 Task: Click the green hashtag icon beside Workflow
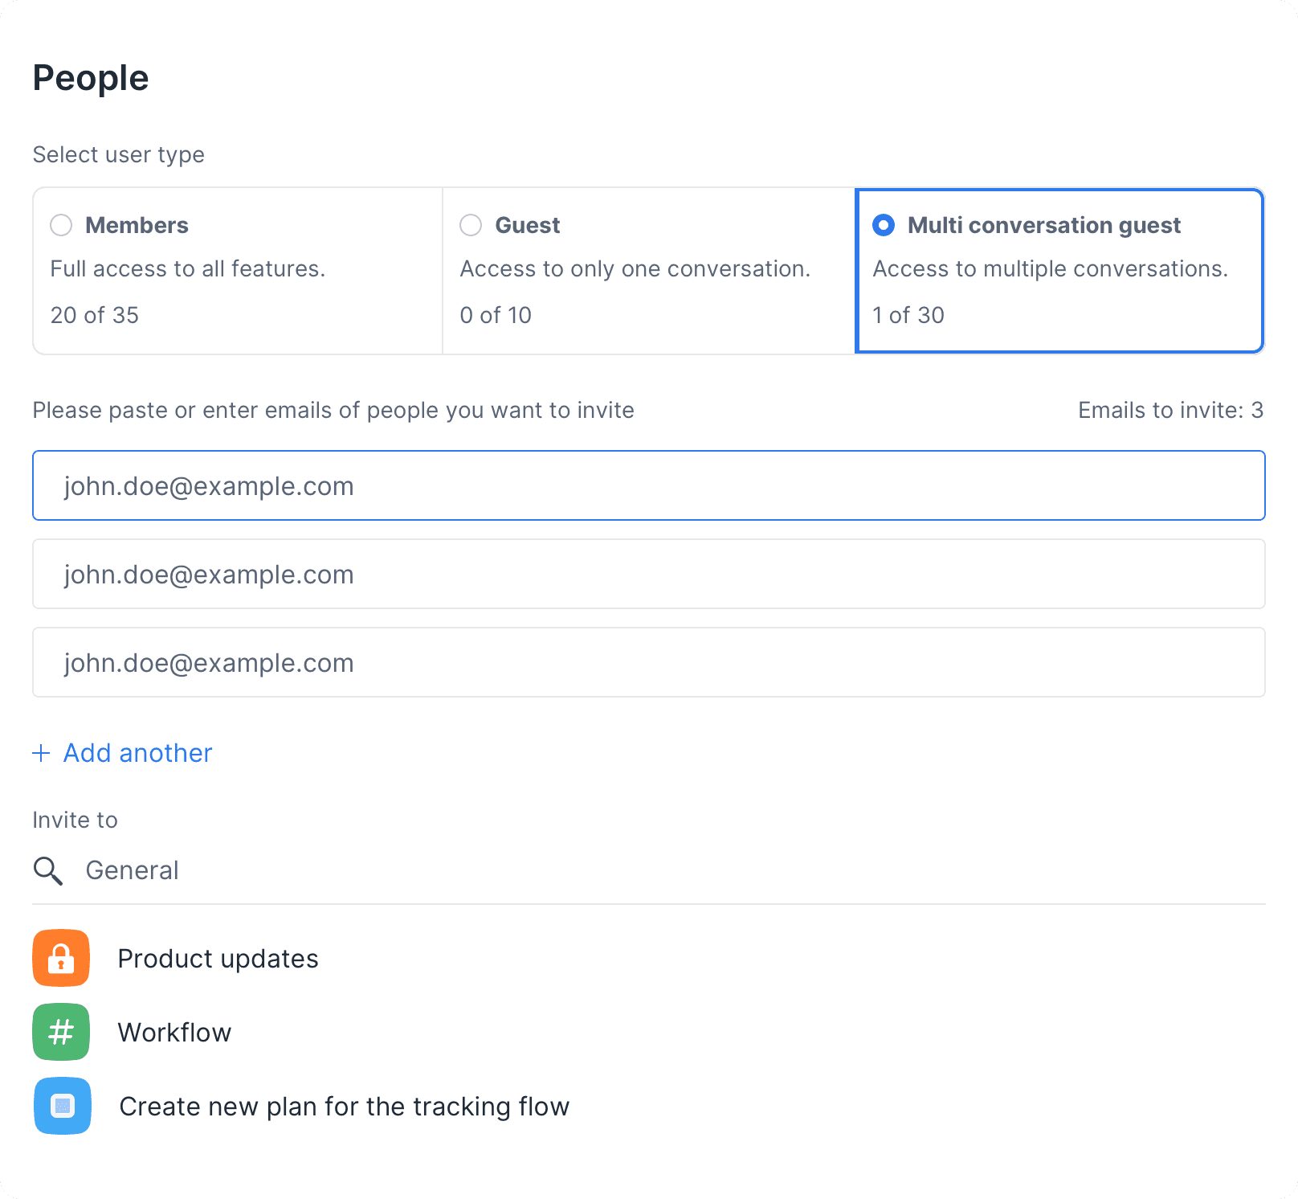60,1032
